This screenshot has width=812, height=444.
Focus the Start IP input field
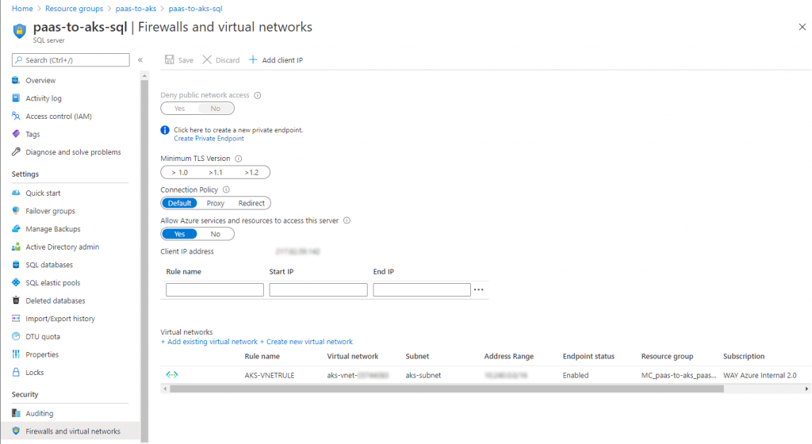coord(319,290)
